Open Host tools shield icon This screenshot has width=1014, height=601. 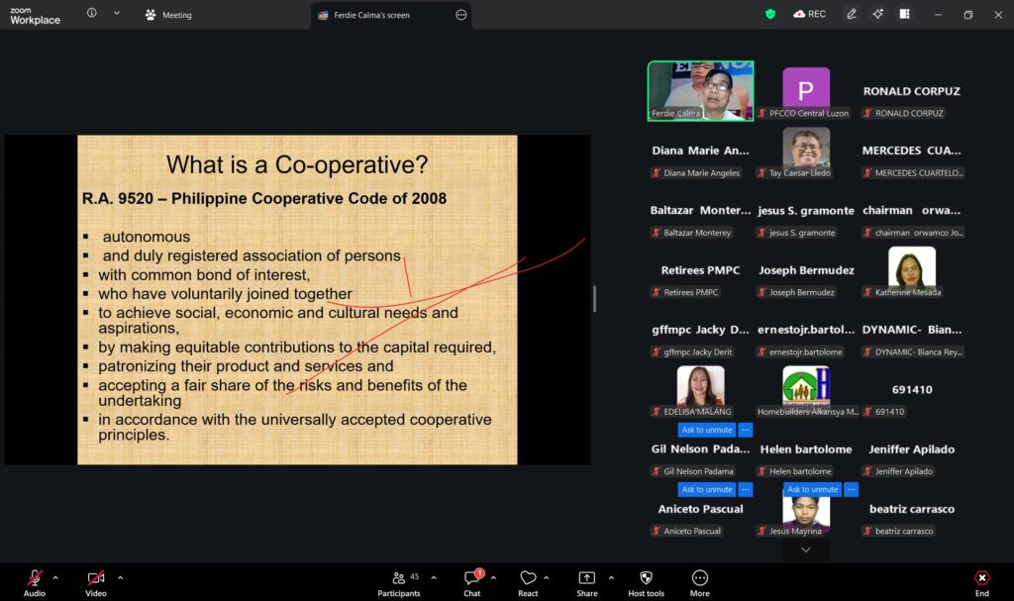point(646,578)
